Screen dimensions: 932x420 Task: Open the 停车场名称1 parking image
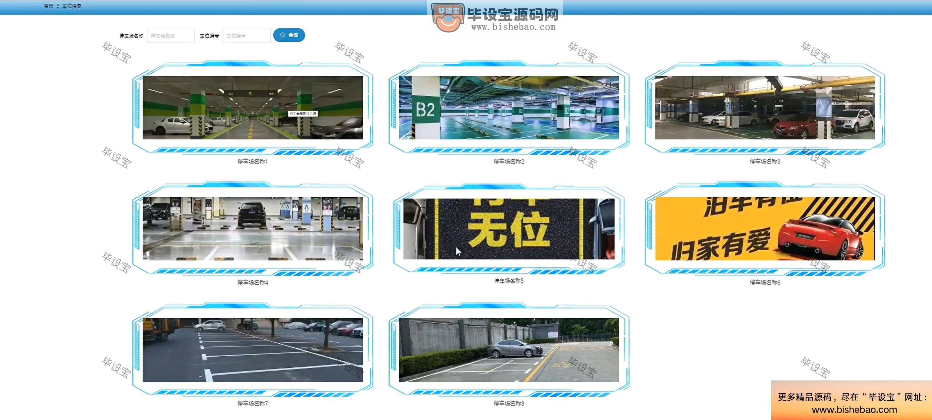(x=252, y=108)
